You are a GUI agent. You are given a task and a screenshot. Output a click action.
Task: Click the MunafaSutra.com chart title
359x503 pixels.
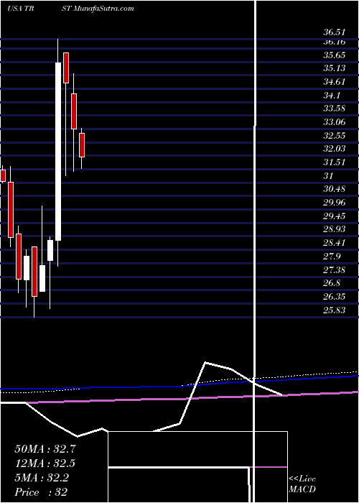point(103,9)
